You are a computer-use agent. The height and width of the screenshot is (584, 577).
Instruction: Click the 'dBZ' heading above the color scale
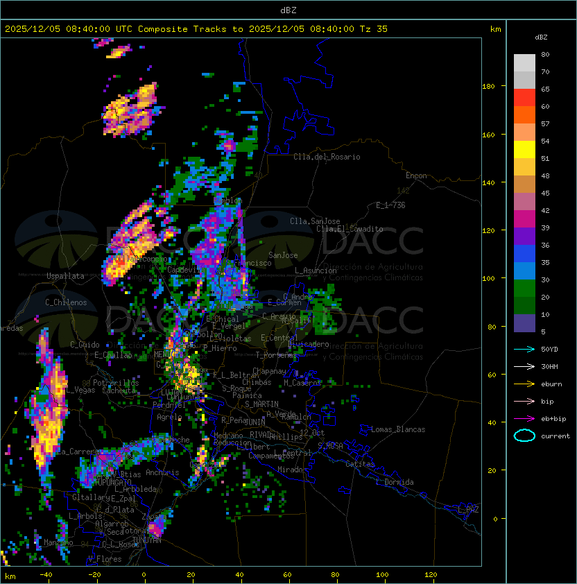point(541,37)
